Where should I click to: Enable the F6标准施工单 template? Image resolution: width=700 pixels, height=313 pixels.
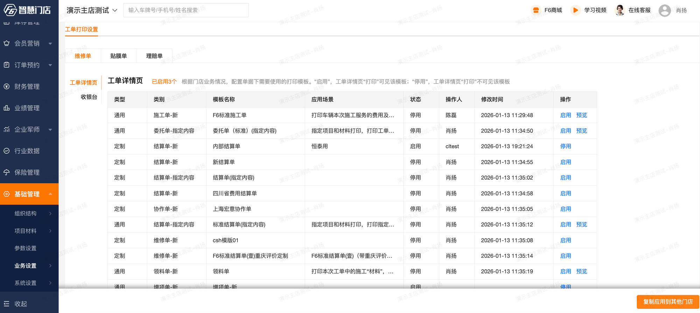(x=565, y=115)
